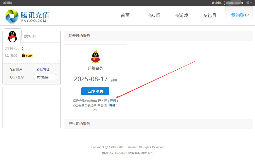The width and height of the screenshot is (255, 162).
Task: Select the 我的服务 sidebar button
Action: coord(45,77)
